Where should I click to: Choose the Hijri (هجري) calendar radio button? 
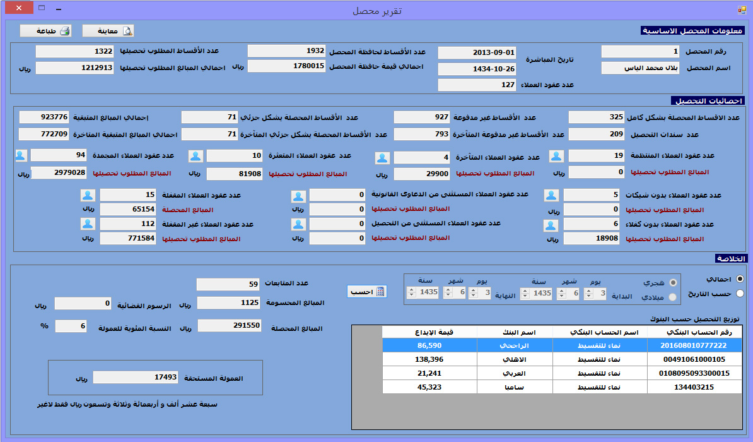point(673,282)
